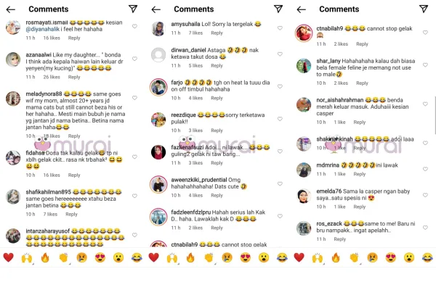Open username emelda76's profile
Image resolution: width=436 pixels, height=290 pixels.
click(329, 191)
